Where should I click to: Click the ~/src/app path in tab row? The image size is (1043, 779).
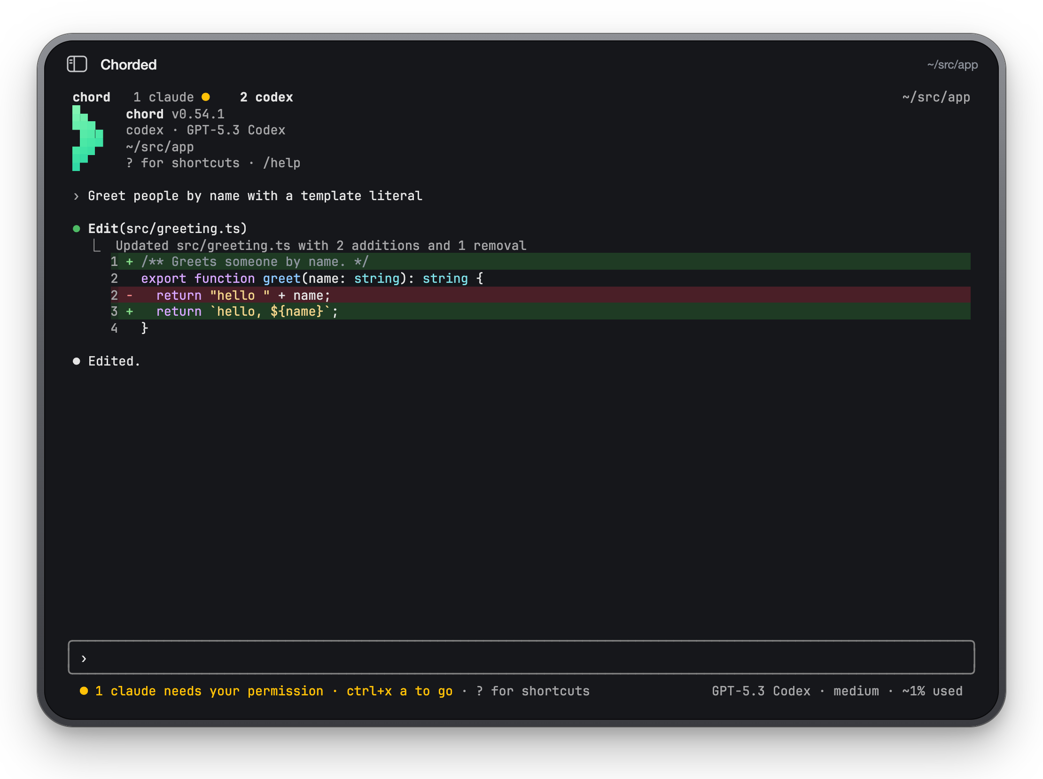(x=936, y=97)
